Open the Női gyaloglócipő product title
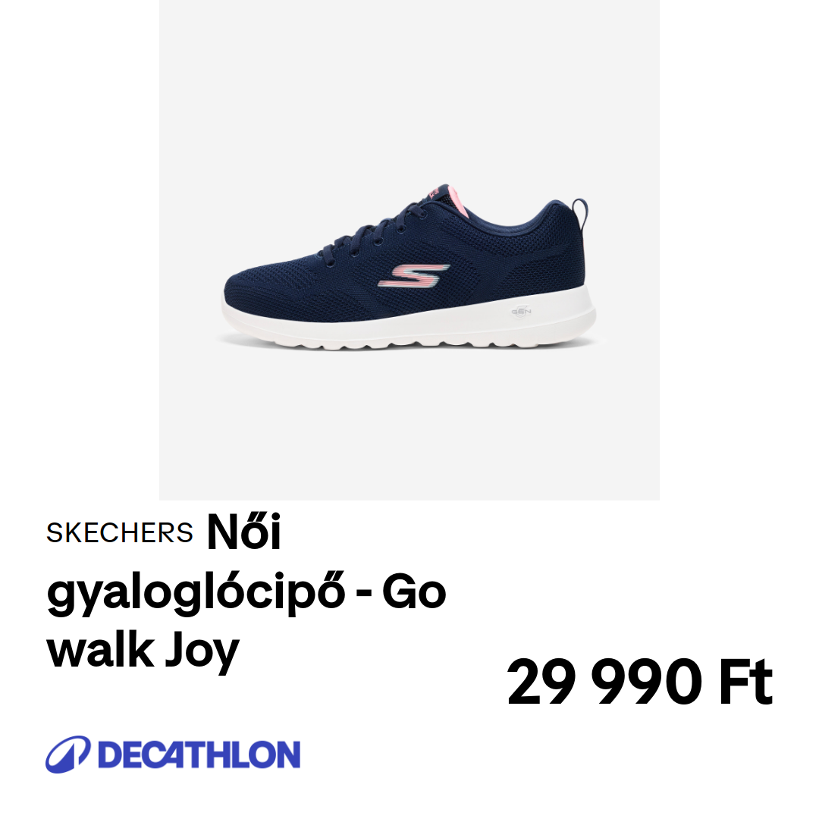 (246, 591)
